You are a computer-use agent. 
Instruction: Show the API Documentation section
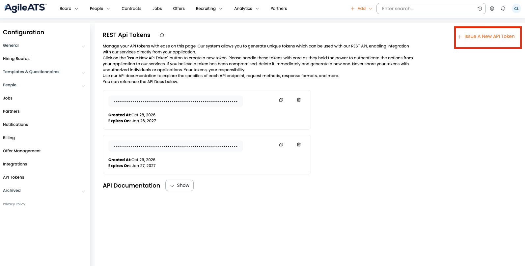pos(180,185)
